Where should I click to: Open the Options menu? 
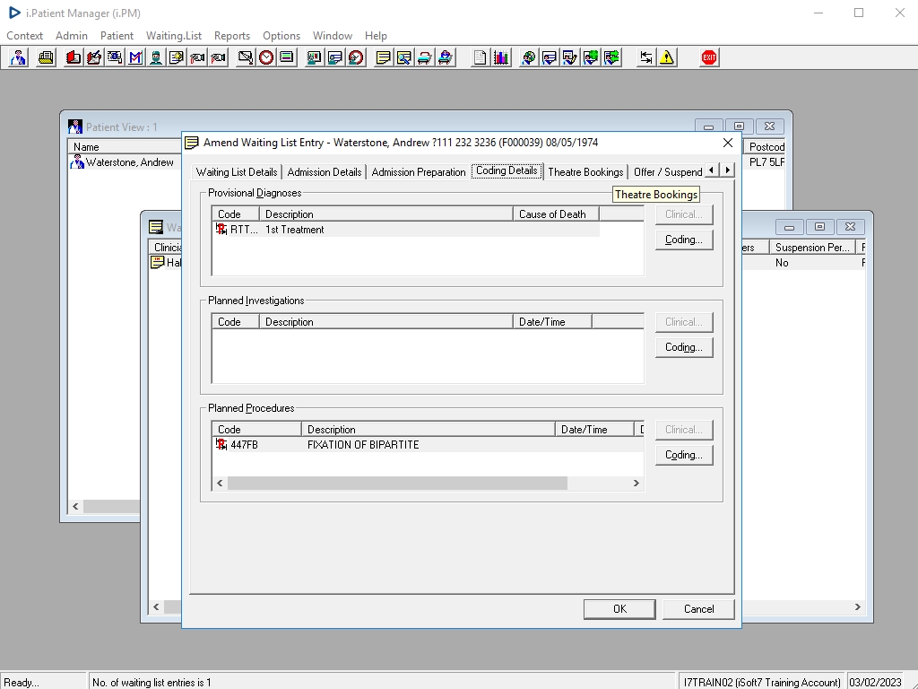[281, 36]
